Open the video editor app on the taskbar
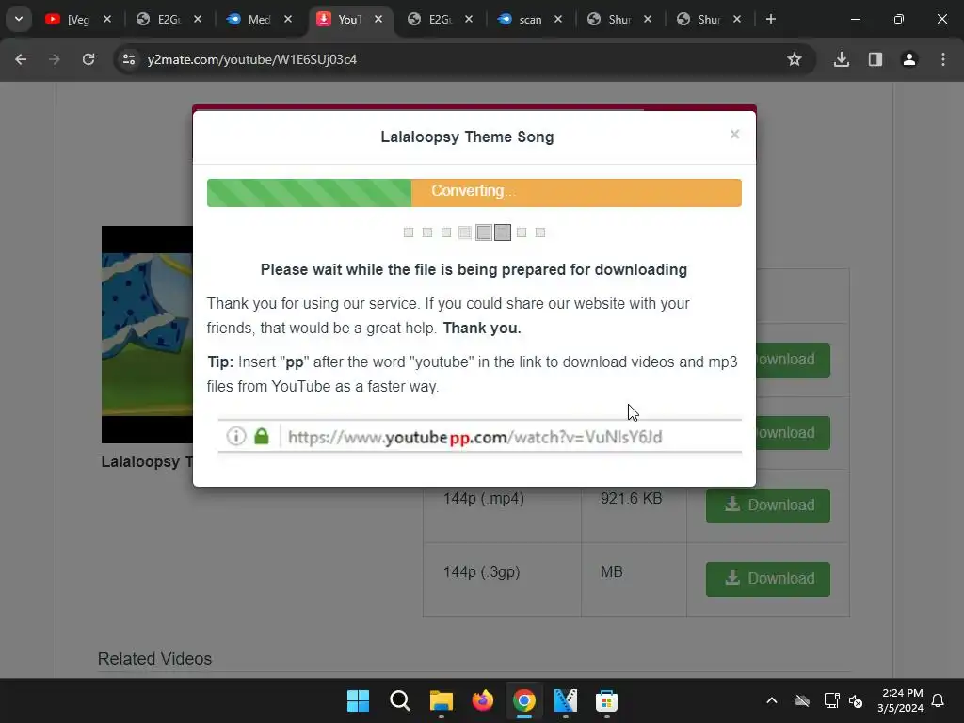 [566, 700]
